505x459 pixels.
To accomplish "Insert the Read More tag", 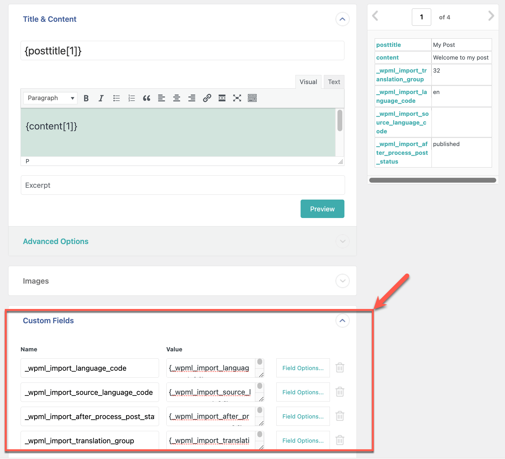I will click(222, 98).
